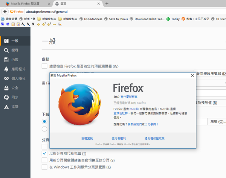Open the 安全 preferences pane in the sidebar
226x178 pixels.
[15, 88]
